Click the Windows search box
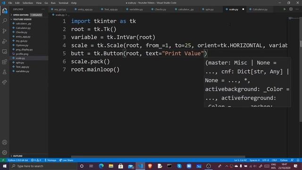 pyautogui.click(x=43, y=166)
